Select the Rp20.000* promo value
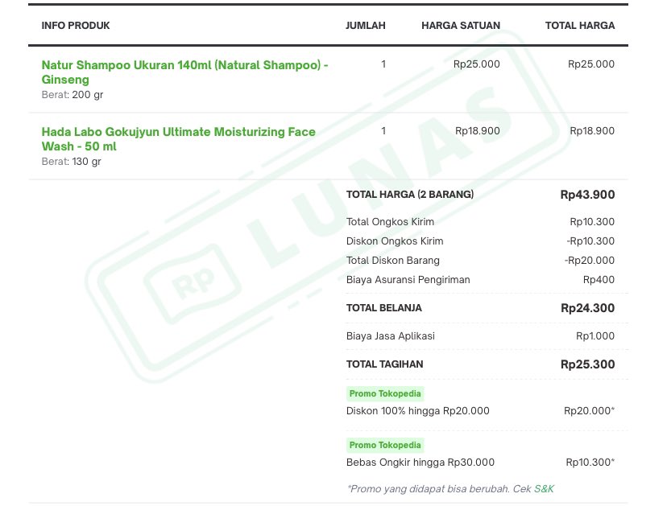The image size is (667, 506). click(589, 411)
